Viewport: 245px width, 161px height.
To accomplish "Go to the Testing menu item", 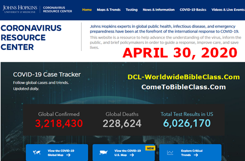I will pyautogui.click(x=132, y=10).
